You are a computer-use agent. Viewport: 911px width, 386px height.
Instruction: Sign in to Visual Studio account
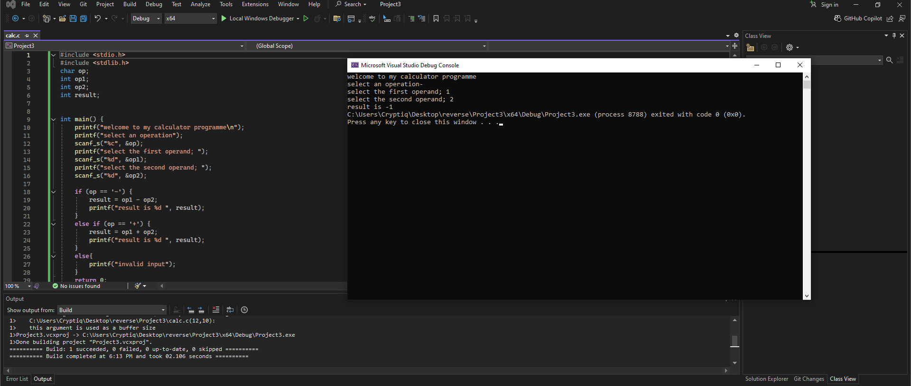(824, 4)
